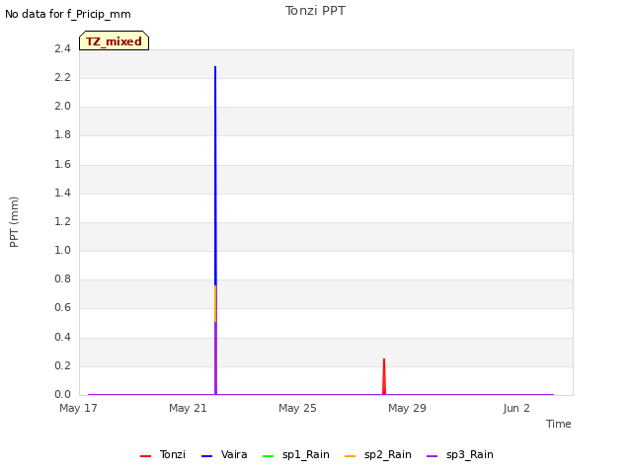The height and width of the screenshot is (474, 632).
Task: Click the orange sp2_Rain legend swatch
Action: pos(351,456)
